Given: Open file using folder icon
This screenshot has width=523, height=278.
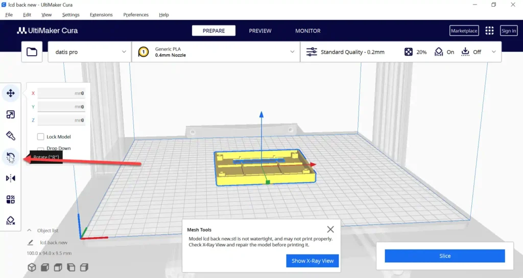Looking at the screenshot, I should pos(32,52).
